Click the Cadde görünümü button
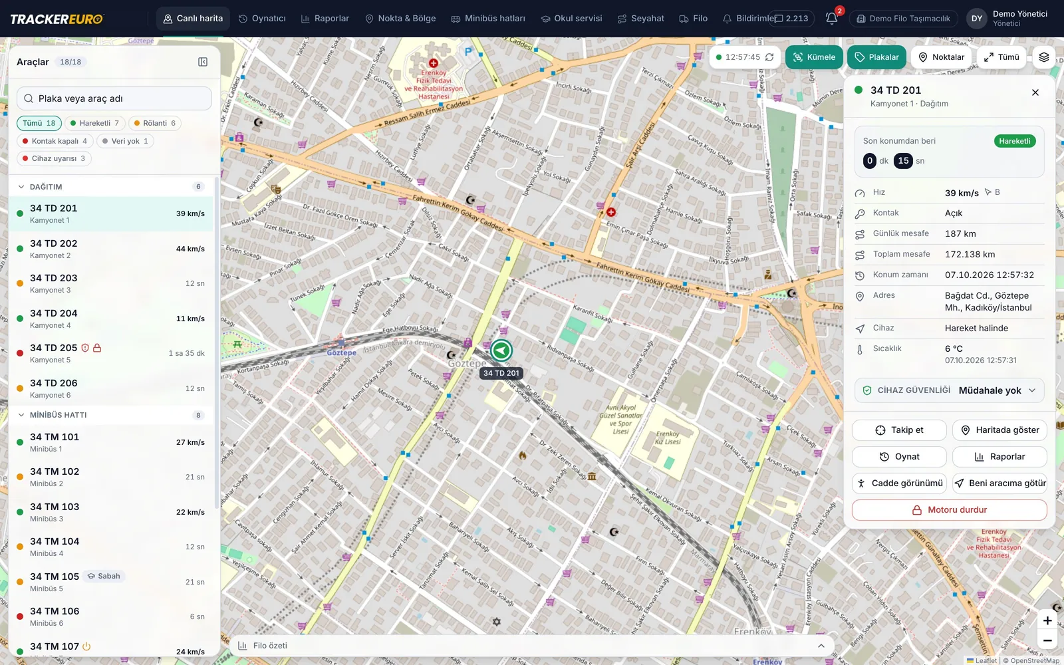Screen dimensions: 1064x665 pos(899,483)
